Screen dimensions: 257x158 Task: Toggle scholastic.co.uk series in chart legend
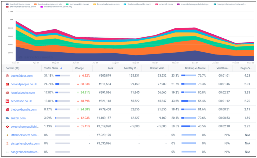(78, 4)
